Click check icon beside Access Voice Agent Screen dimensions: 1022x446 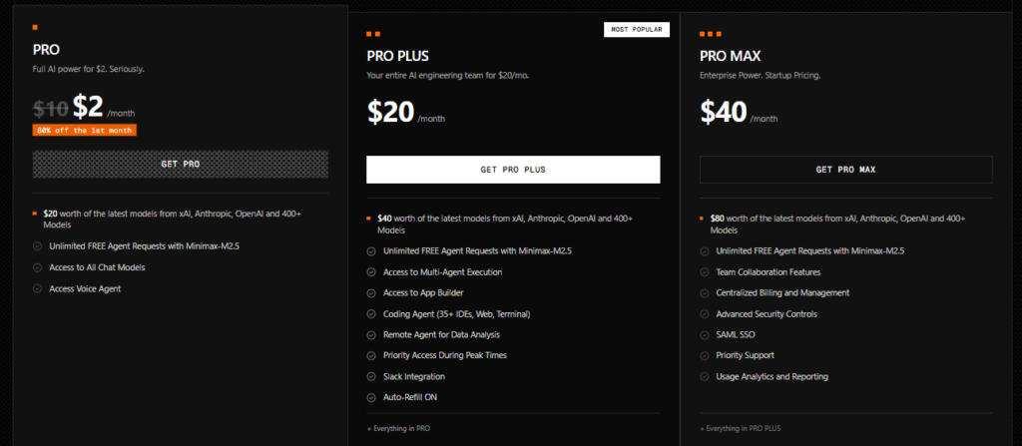click(37, 288)
